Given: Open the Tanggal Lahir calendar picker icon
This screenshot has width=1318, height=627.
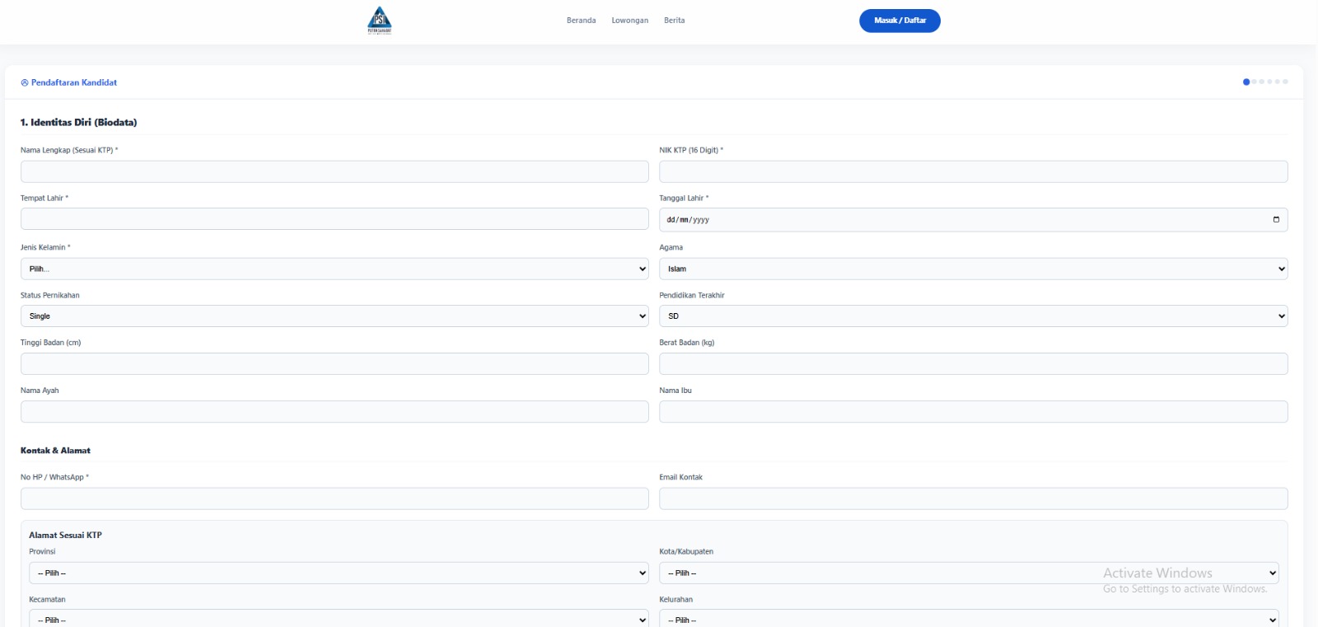Looking at the screenshot, I should 1276,219.
